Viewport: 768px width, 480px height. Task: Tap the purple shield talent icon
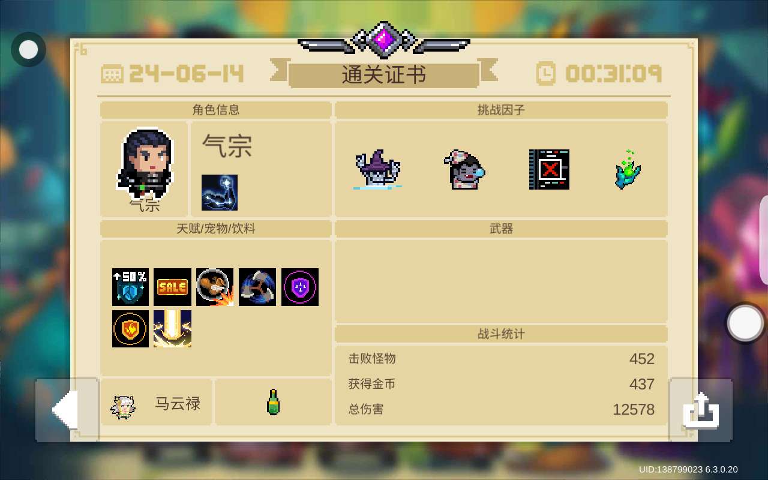point(300,287)
